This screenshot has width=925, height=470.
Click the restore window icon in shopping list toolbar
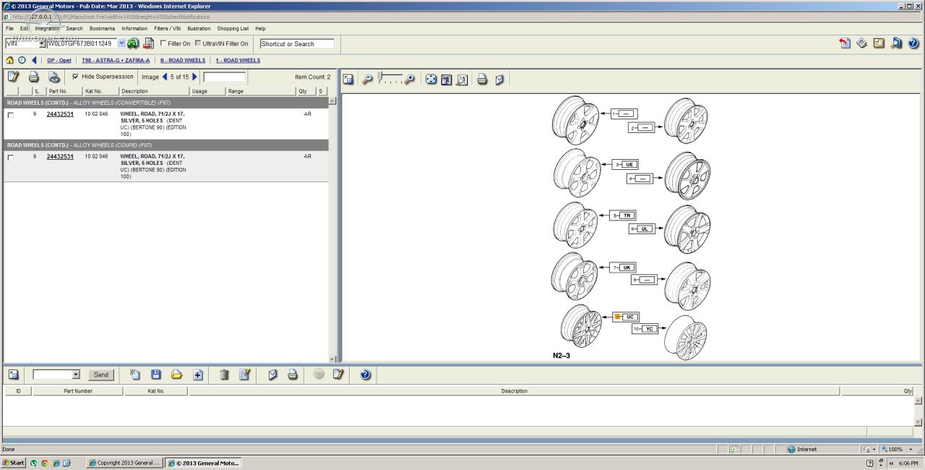pos(13,375)
